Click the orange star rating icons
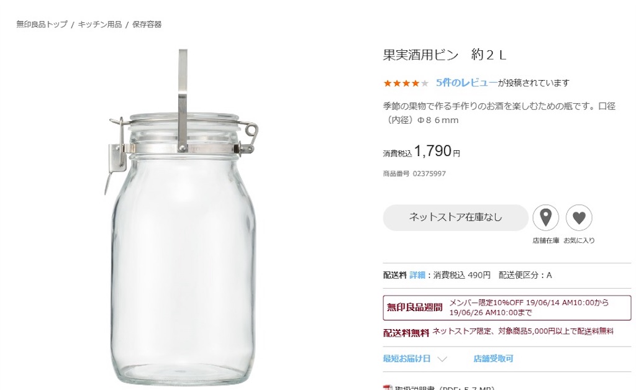This screenshot has height=390, width=636. (406, 83)
